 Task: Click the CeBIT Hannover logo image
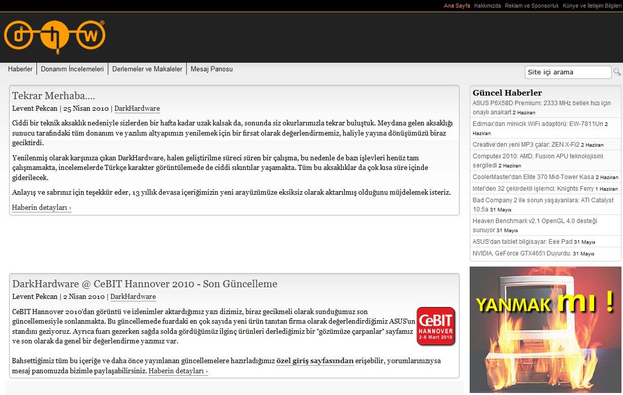tap(436, 326)
